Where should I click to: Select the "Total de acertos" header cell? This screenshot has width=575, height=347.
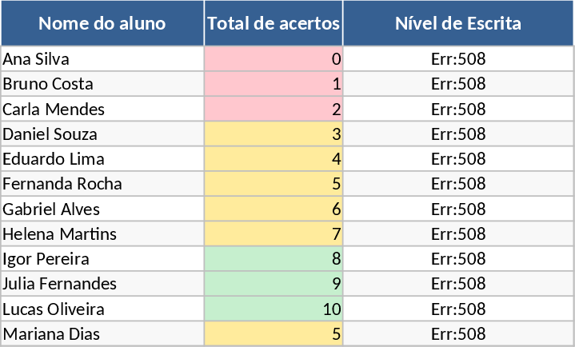(274, 23)
